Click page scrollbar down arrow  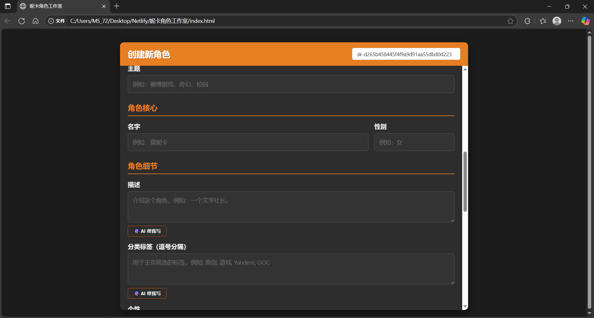tap(589, 313)
